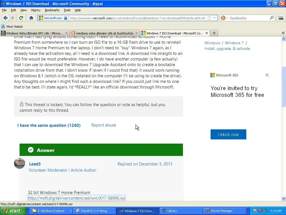Vote I have the same question (1260)
The height and width of the screenshot is (215, 286).
(x=49, y=125)
